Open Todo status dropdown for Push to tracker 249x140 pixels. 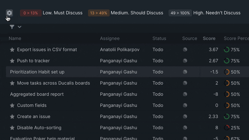(x=158, y=61)
